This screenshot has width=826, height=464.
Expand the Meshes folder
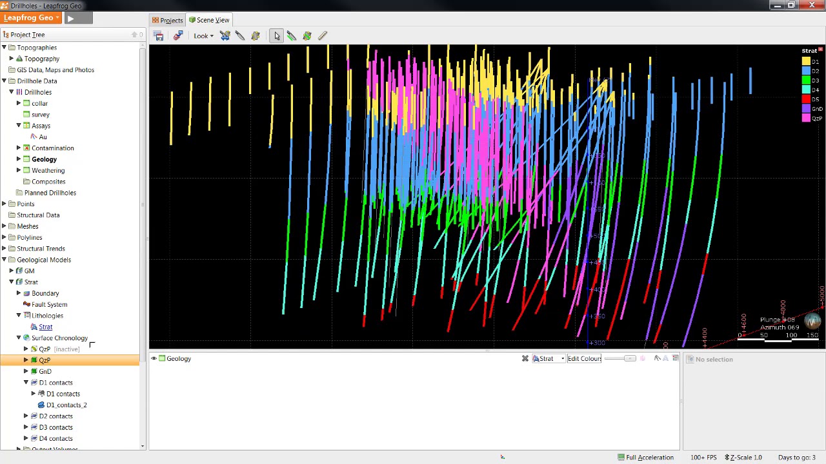[4, 226]
